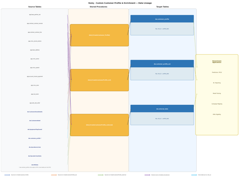Click source table app.cmm_cancel_actions

[x=35, y=41]
